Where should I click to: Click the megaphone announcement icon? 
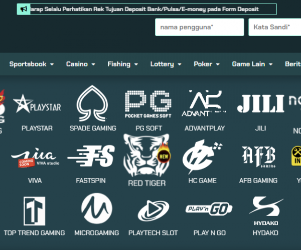24,9
